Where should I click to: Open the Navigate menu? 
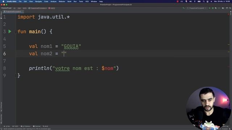[x=38, y=1]
